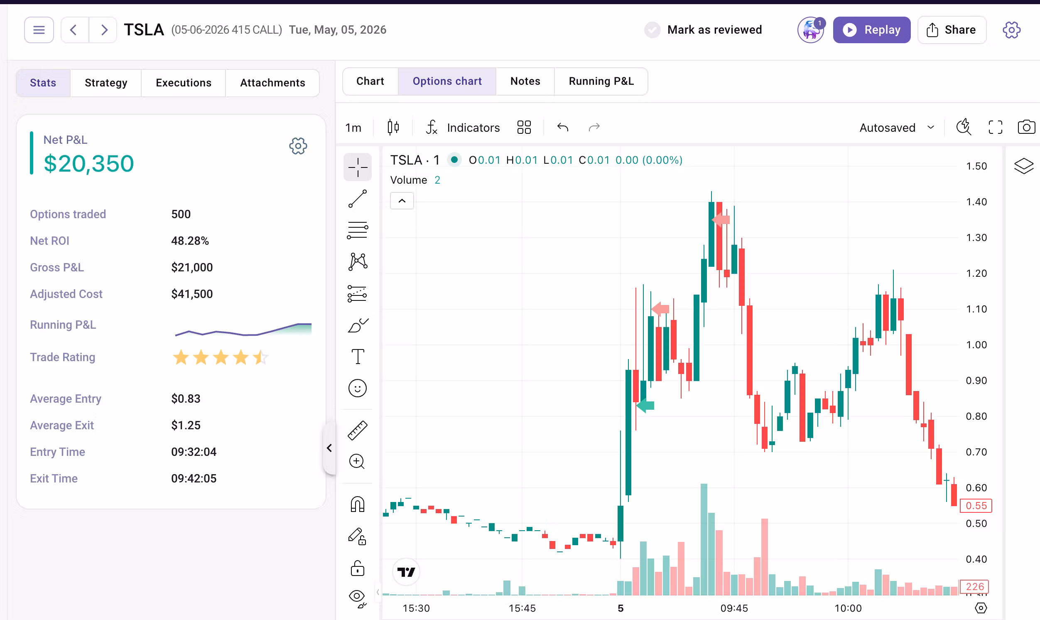Select the Text annotation tool
The image size is (1040, 620).
pos(358,357)
